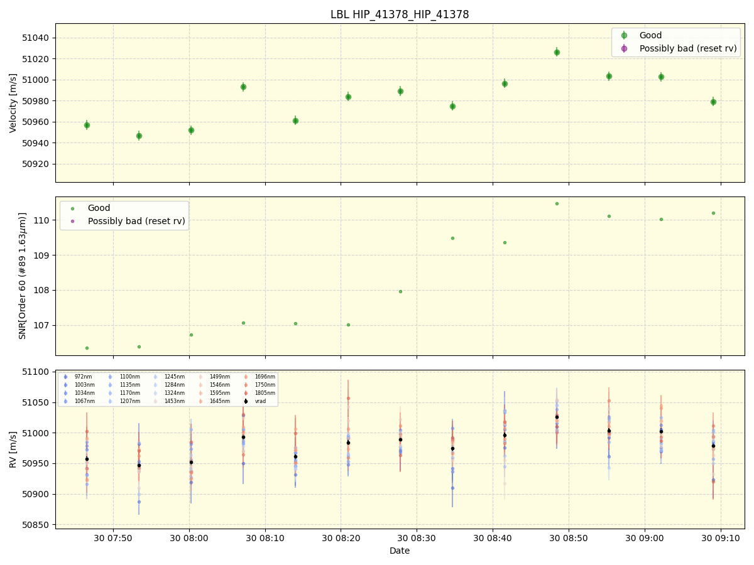
Task: Click the topmost SNR data point
Action: (555, 203)
